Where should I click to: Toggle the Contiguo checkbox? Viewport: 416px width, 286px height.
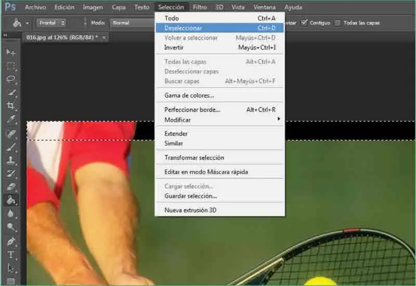(304, 22)
